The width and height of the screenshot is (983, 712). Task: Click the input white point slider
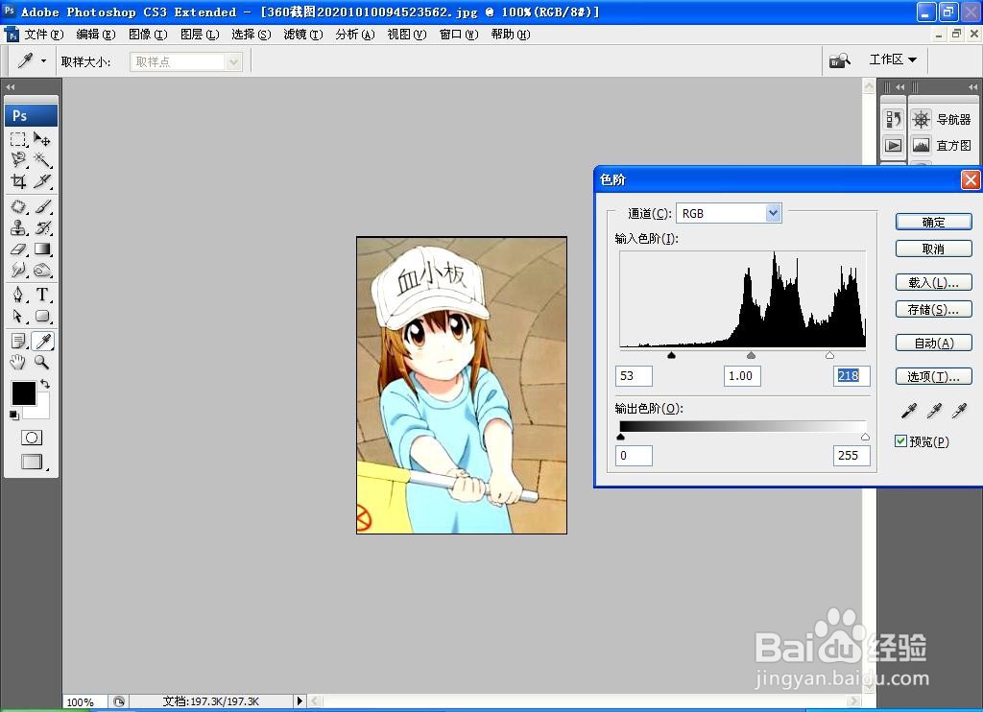[830, 355]
